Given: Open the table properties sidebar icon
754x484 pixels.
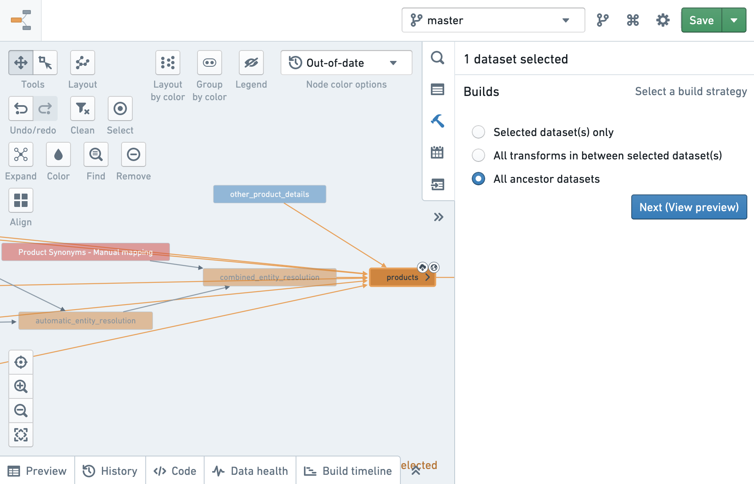Looking at the screenshot, I should [x=438, y=89].
